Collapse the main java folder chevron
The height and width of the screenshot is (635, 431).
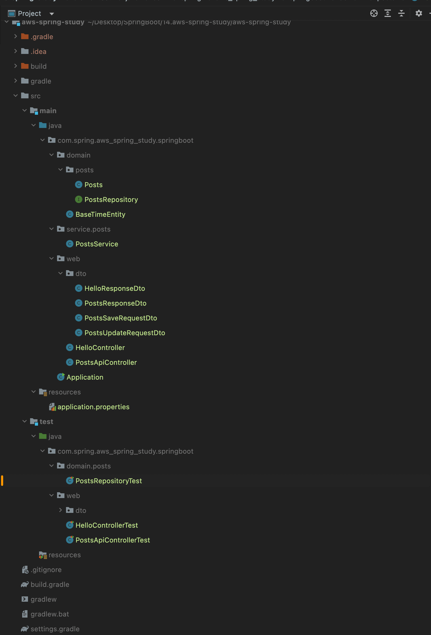pos(34,125)
